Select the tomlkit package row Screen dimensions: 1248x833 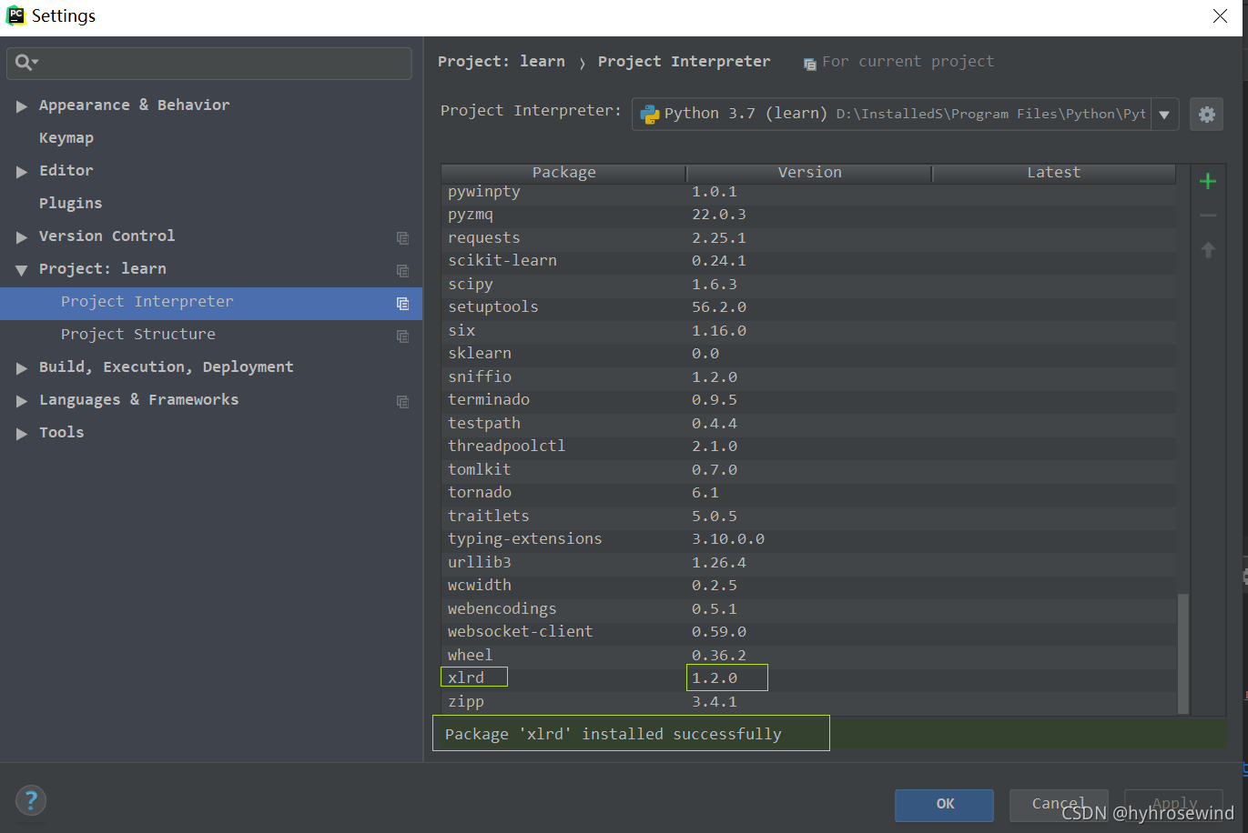pyautogui.click(x=808, y=470)
